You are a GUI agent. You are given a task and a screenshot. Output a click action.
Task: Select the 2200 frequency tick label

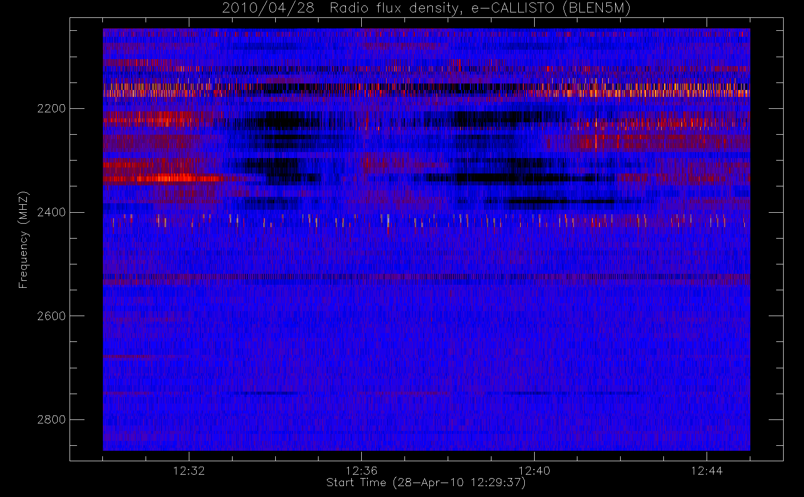51,108
